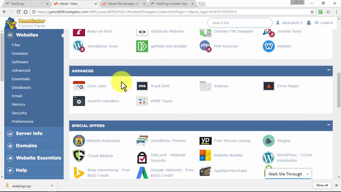Select Email in the sidebar

pos(17,96)
